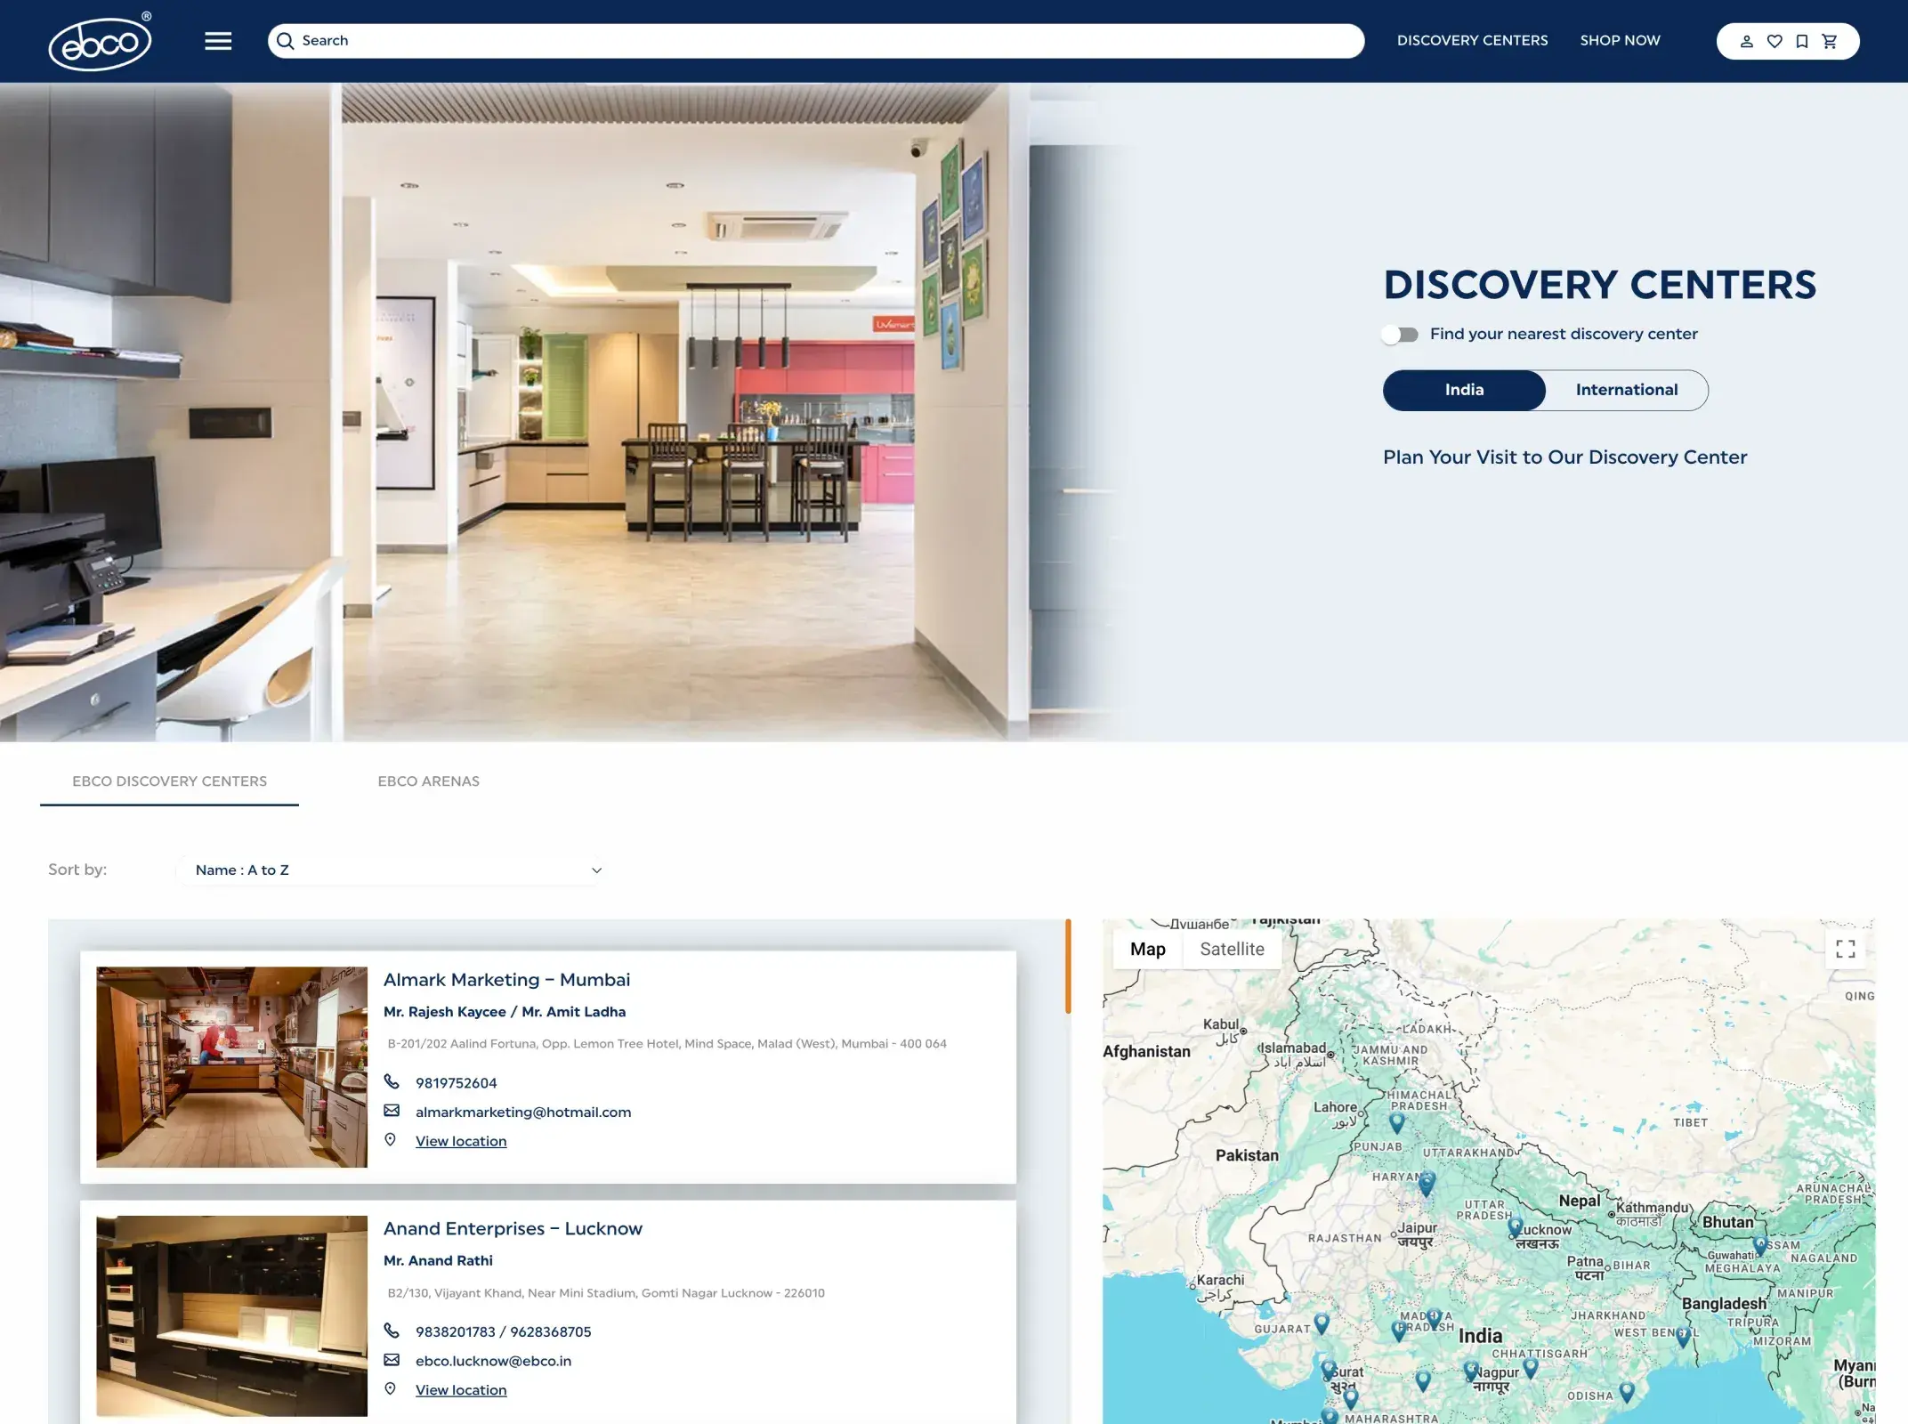Image resolution: width=1908 pixels, height=1424 pixels.
Task: Click ebco.lucknow@ebco.in email link
Action: [493, 1361]
